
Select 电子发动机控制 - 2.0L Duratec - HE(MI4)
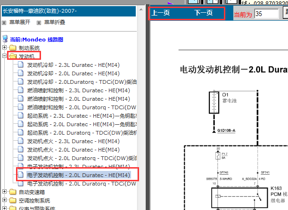coord(78,175)
